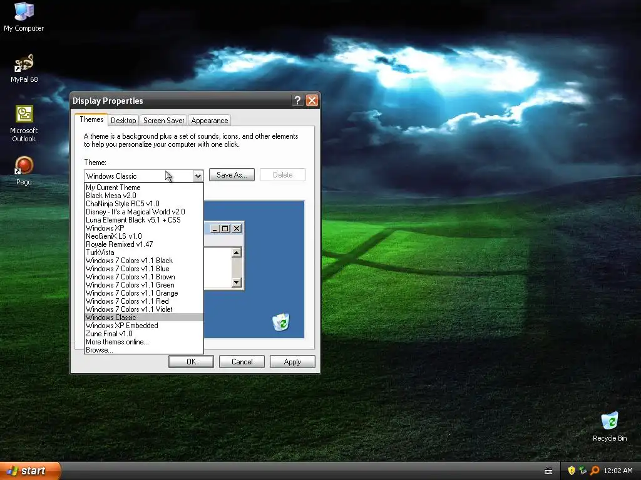Image resolution: width=641 pixels, height=480 pixels.
Task: Click the Cancel button
Action: 242,362
